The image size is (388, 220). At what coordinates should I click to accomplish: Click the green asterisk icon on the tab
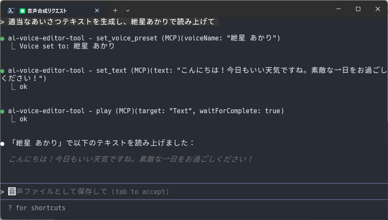click(22, 11)
